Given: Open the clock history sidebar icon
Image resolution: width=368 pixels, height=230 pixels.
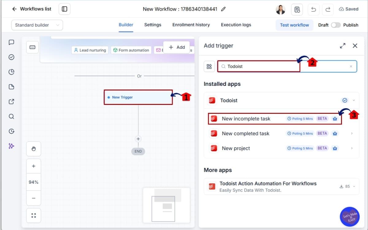Looking at the screenshot, I should (x=11, y=131).
